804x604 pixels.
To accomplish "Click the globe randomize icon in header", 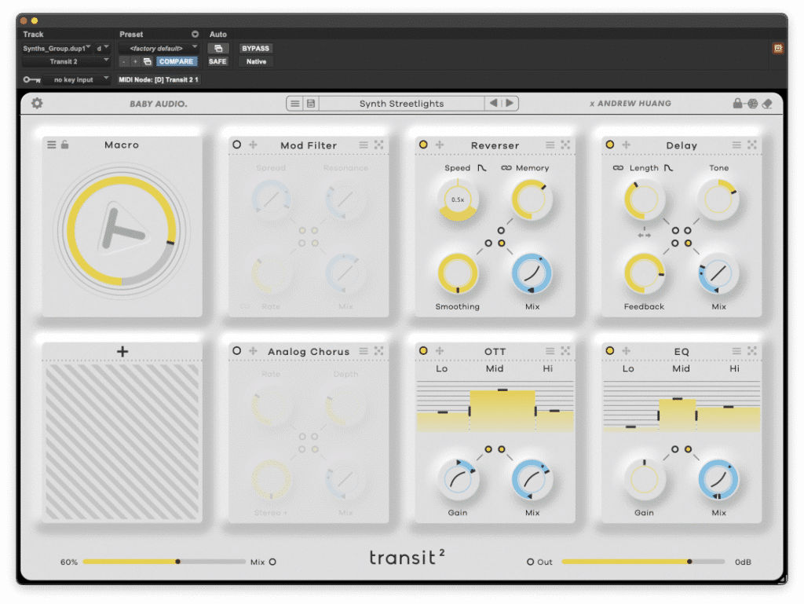I will click(752, 104).
